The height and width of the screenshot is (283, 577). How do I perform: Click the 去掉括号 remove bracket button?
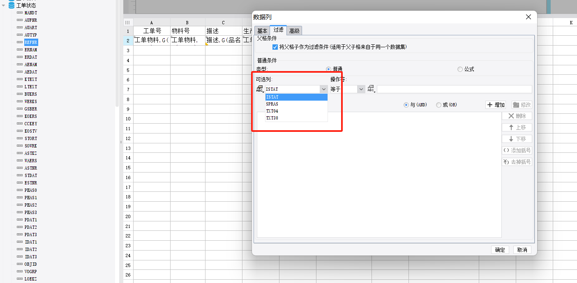[517, 162]
